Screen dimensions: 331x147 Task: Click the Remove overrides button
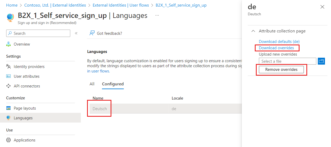click(281, 70)
